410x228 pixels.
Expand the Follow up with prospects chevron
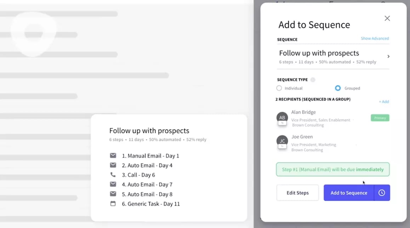coord(388,57)
